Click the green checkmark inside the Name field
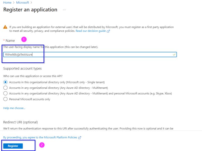Image resolution: width=202 pixels, height=151 pixels. (174, 54)
